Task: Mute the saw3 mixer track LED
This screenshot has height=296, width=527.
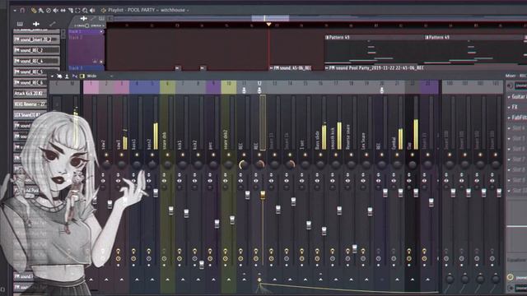Action: click(121, 155)
